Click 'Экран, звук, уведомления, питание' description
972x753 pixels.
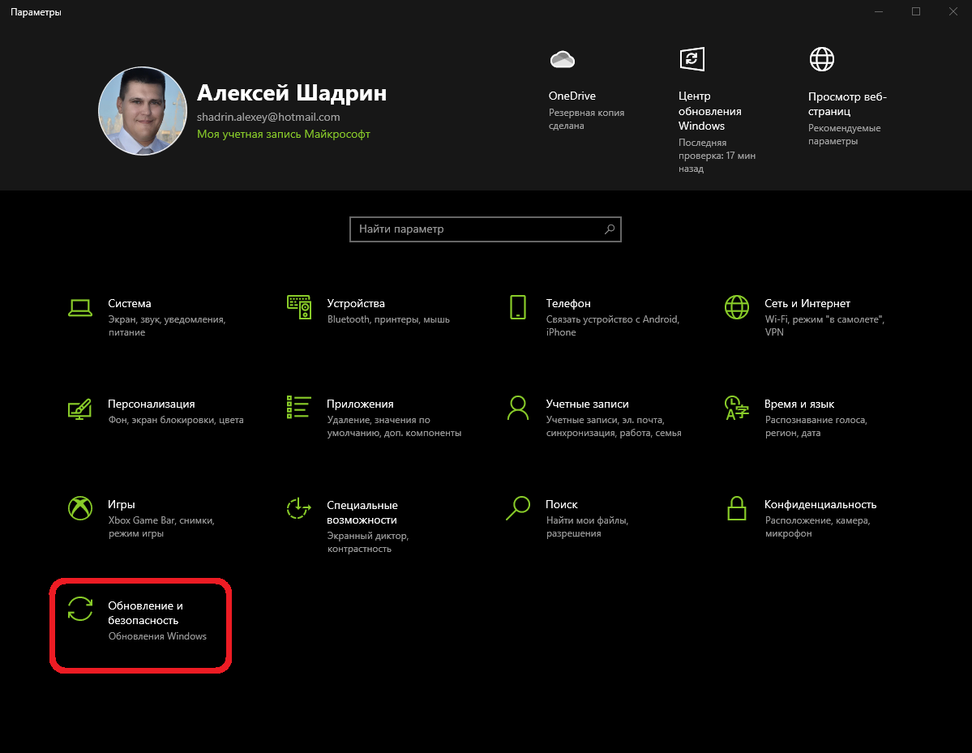[167, 326]
